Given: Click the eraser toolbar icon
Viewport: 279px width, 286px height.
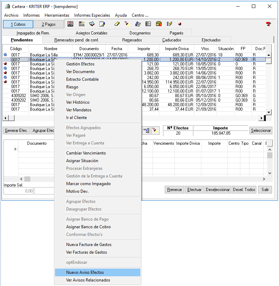Looking at the screenshot, I should coord(117,24).
